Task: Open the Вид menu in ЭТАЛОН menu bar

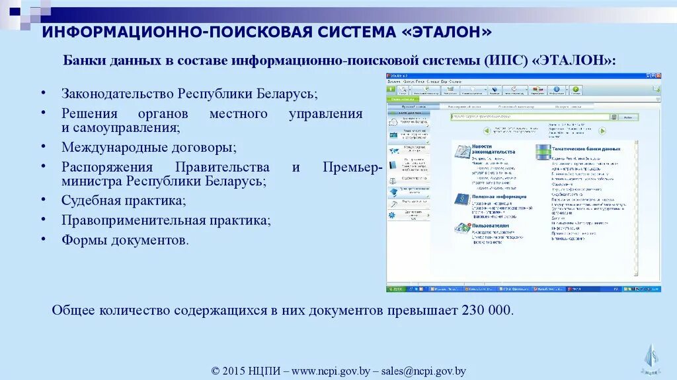Action: pyautogui.click(x=444, y=81)
